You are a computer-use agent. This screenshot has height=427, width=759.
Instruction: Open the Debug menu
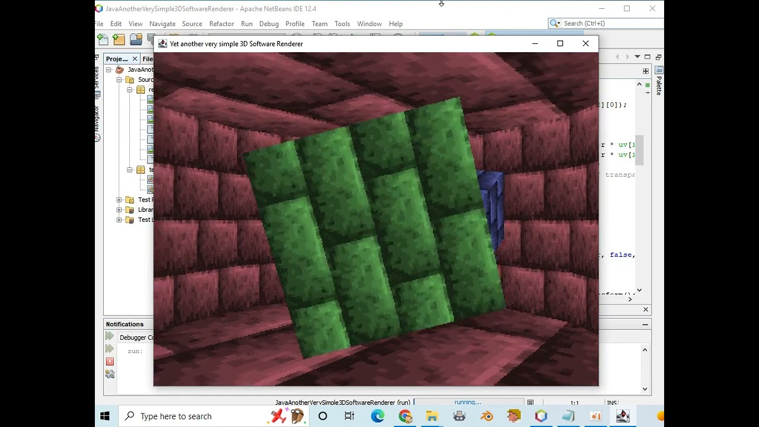point(269,24)
